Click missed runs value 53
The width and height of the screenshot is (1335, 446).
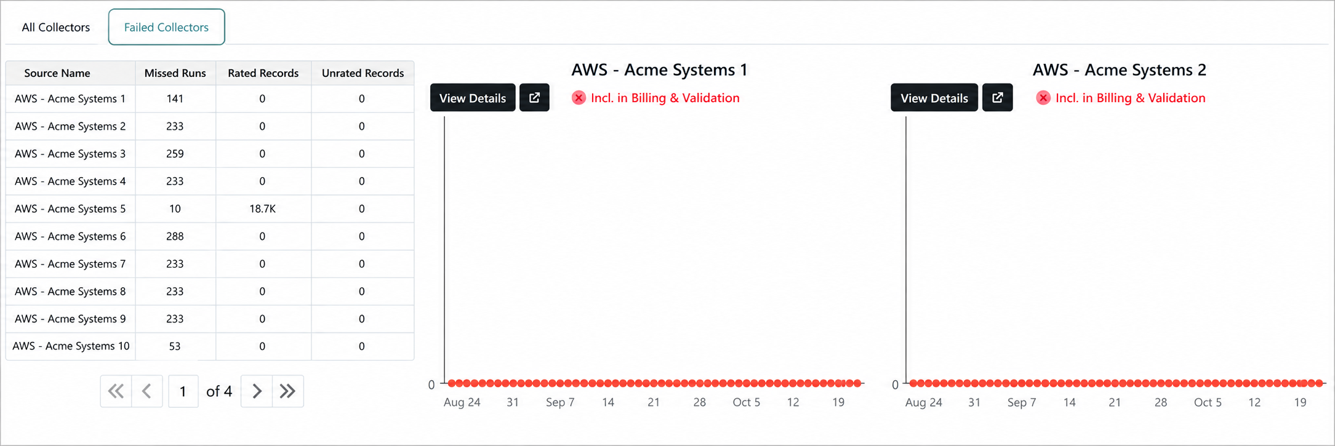coord(175,346)
